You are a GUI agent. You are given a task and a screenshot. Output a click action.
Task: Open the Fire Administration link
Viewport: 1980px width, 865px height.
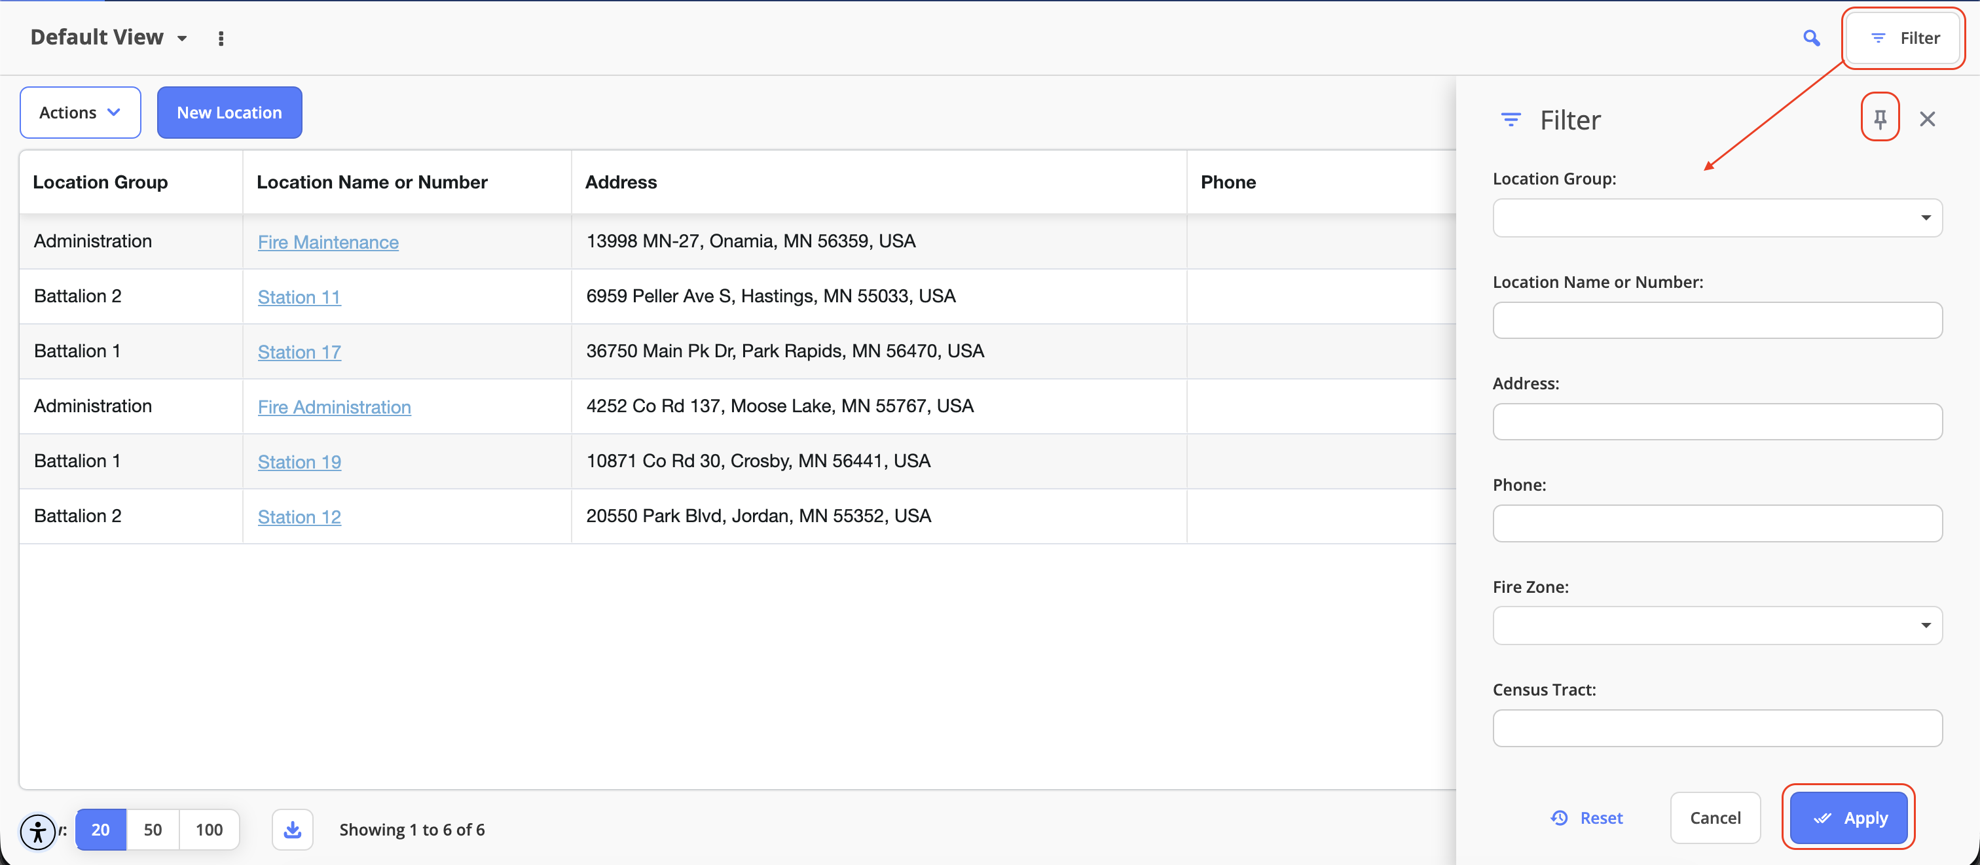pyautogui.click(x=335, y=406)
